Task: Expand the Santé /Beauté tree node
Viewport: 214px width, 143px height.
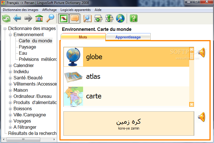Action: pos(10,78)
